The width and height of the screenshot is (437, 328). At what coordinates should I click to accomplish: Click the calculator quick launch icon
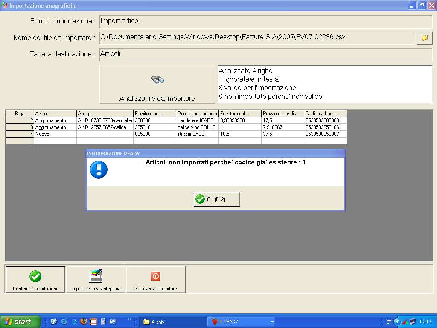tap(103, 322)
